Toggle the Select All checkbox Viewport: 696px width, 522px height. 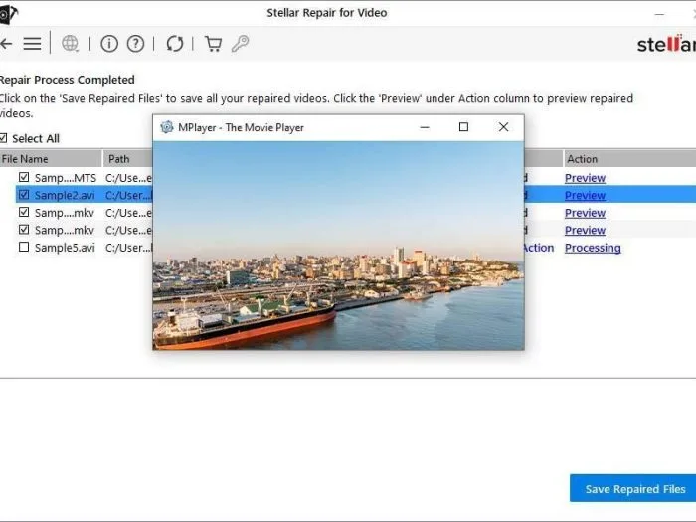click(3, 138)
